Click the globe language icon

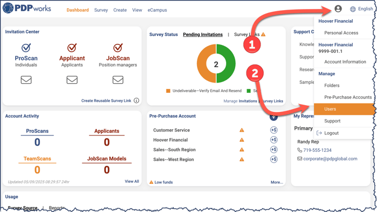pos(353,9)
